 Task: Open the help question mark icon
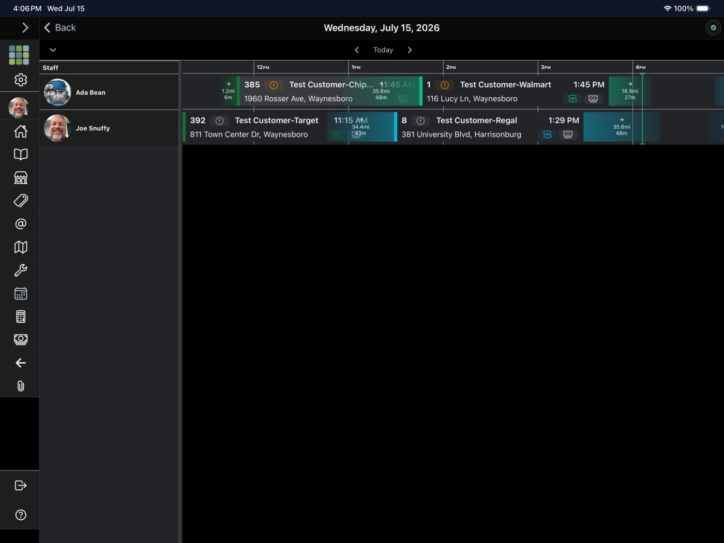[x=21, y=515]
